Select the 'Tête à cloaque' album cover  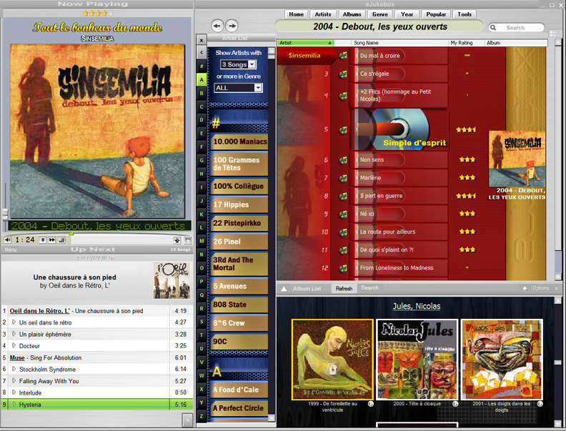(417, 359)
